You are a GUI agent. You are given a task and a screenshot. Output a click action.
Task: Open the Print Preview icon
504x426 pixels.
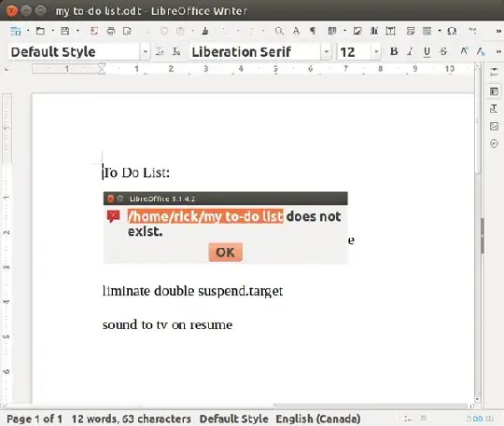click(127, 31)
